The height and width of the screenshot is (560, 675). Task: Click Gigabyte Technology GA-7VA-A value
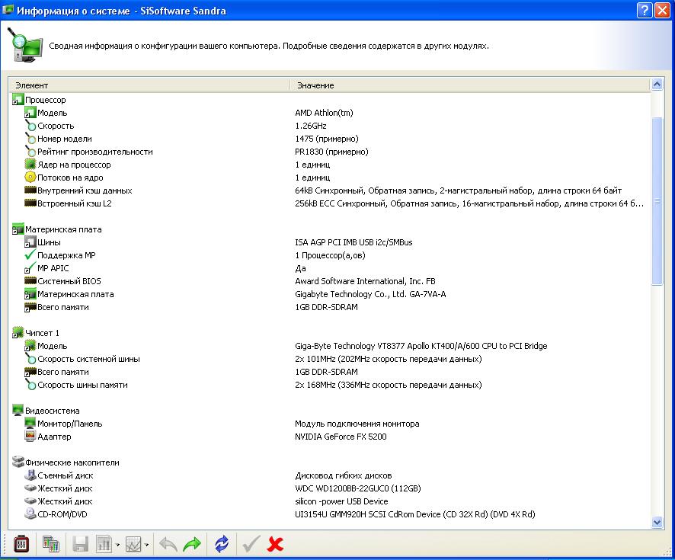[x=370, y=294]
